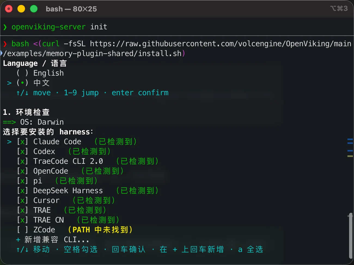Click the plus sign before 新增兼容
The height and width of the screenshot is (265, 354).
tap(18, 240)
